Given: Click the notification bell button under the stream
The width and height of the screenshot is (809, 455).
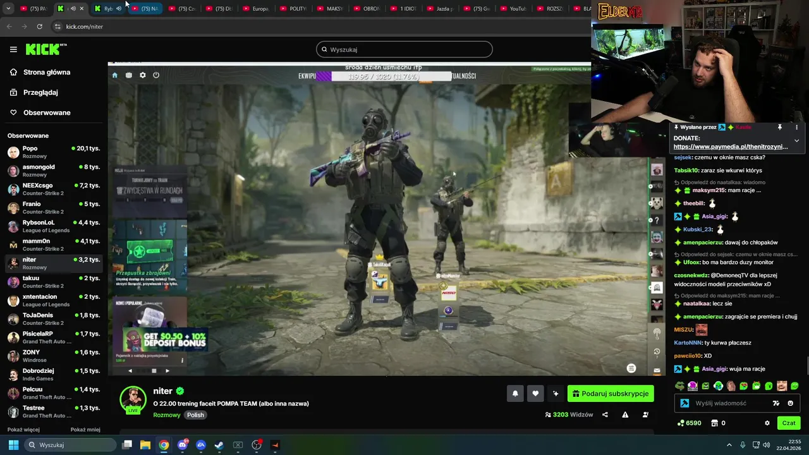Looking at the screenshot, I should [x=515, y=394].
